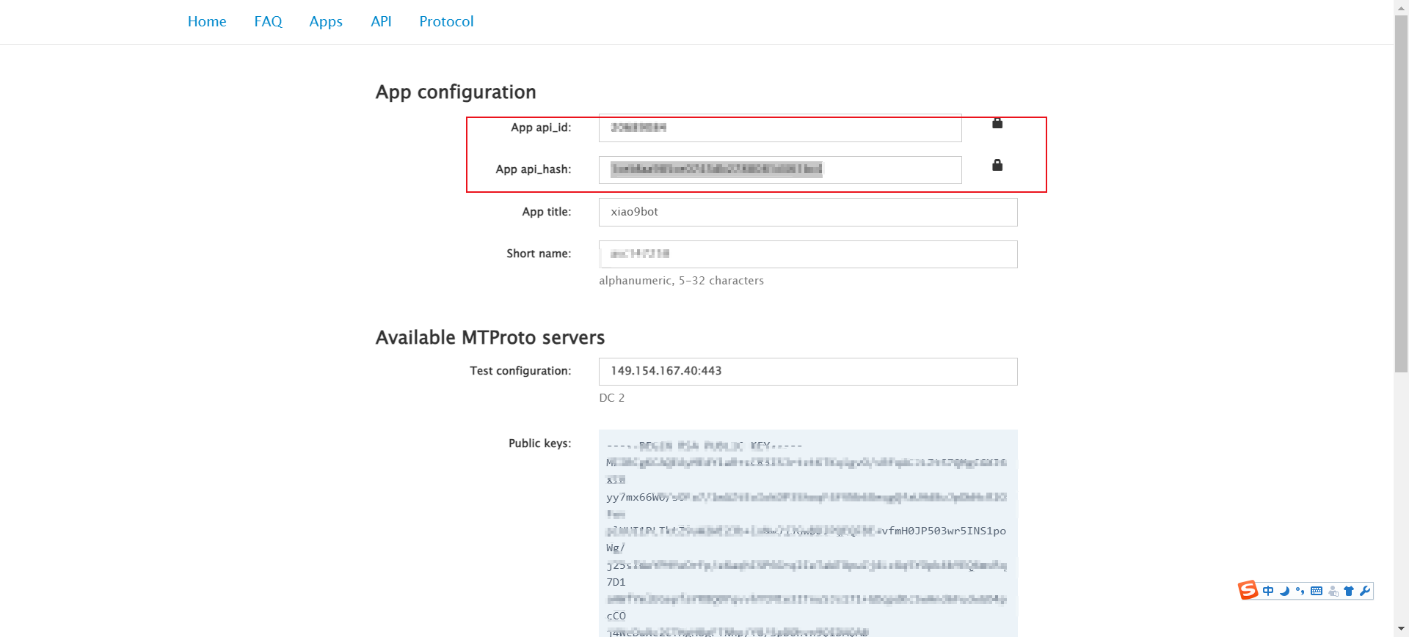Screen dimensions: 1409x637
Task: Open the Protocol page link
Action: tap(446, 22)
